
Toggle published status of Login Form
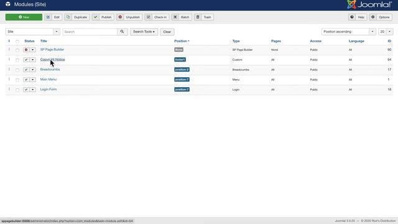[26, 90]
